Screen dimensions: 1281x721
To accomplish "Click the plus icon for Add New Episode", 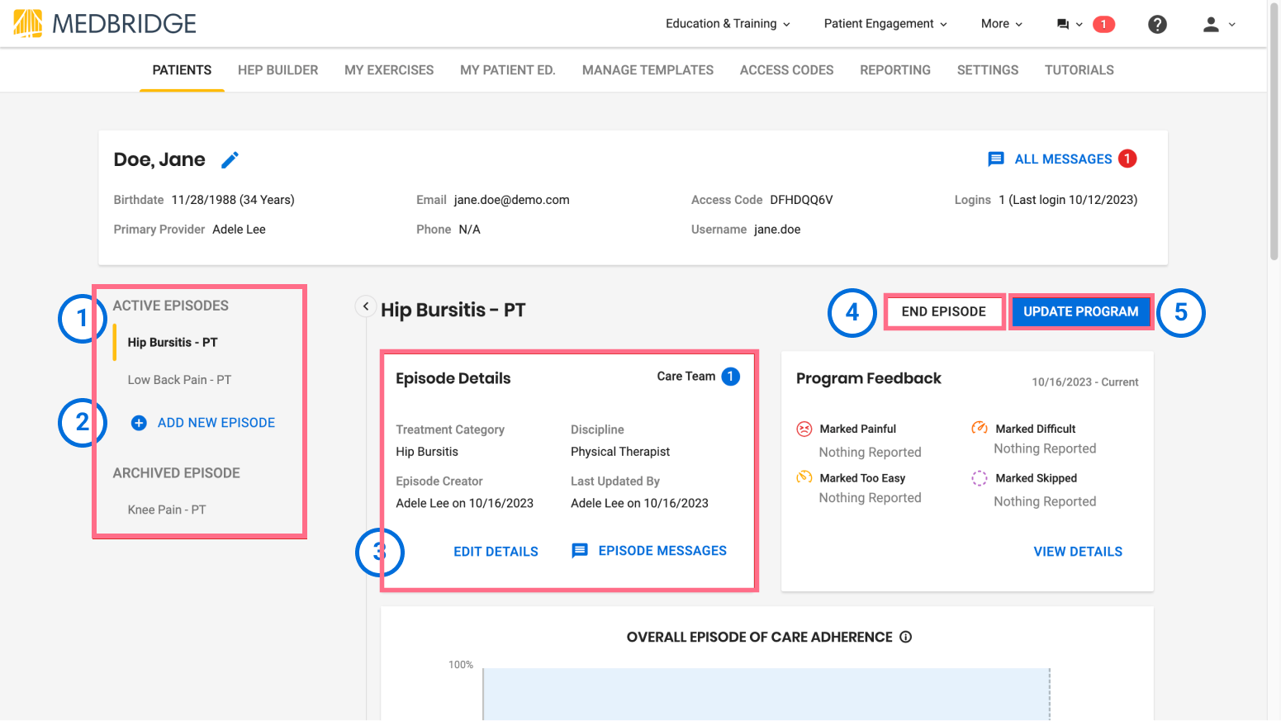I will pos(139,423).
